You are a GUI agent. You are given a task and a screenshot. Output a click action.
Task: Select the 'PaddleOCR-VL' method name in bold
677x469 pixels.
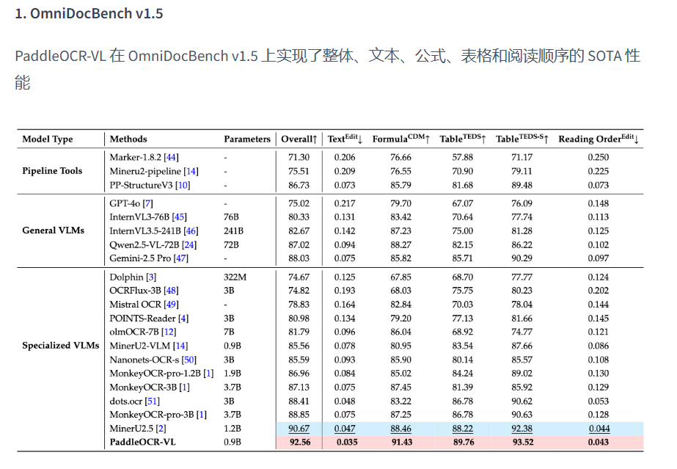142,443
